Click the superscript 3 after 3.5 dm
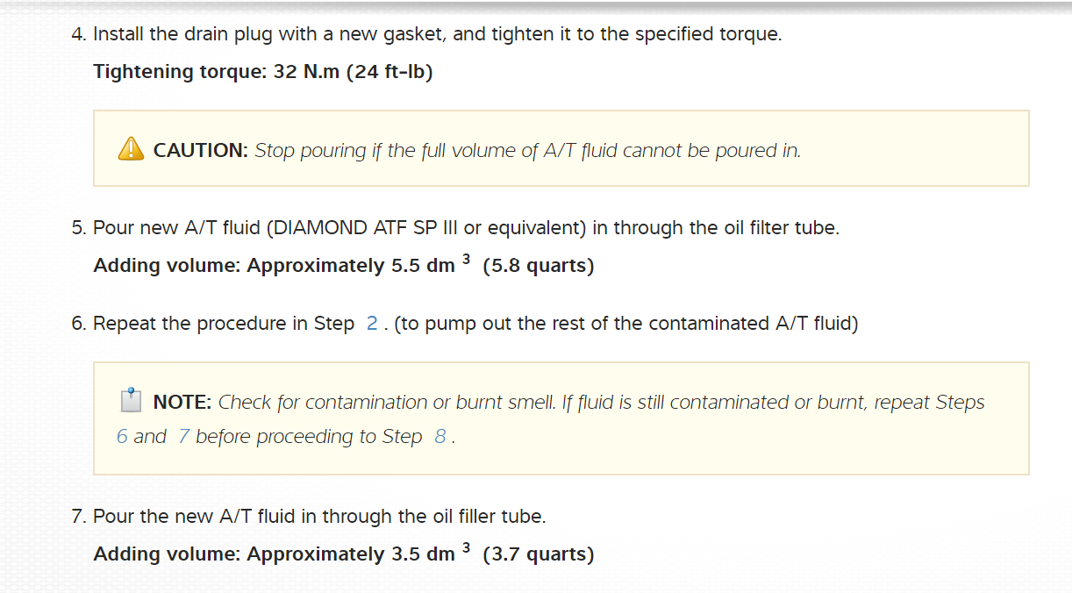The image size is (1072, 593). 466,548
